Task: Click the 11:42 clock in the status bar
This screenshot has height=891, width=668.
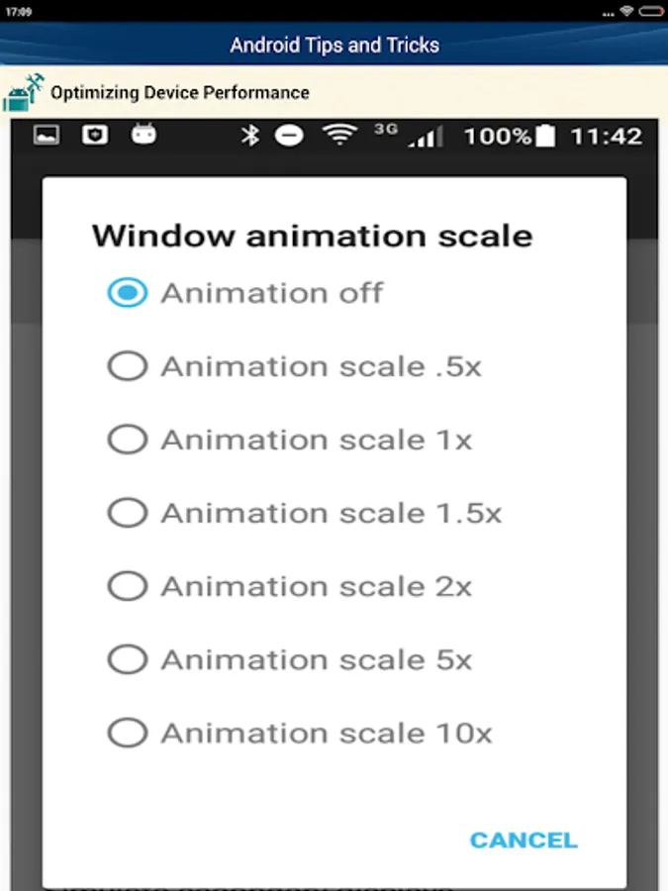Action: pos(606,137)
